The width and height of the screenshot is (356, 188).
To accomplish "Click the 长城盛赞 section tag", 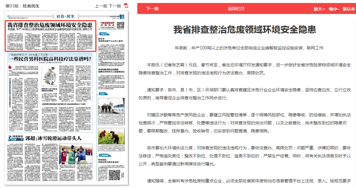I will tap(105, 155).
